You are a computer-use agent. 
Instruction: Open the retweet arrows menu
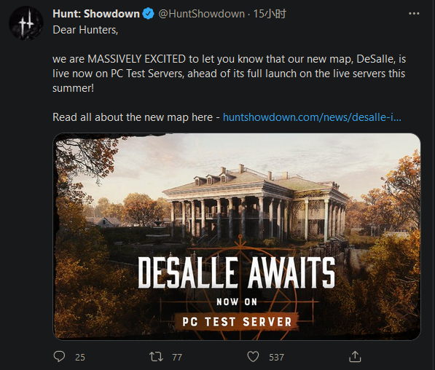tap(156, 357)
